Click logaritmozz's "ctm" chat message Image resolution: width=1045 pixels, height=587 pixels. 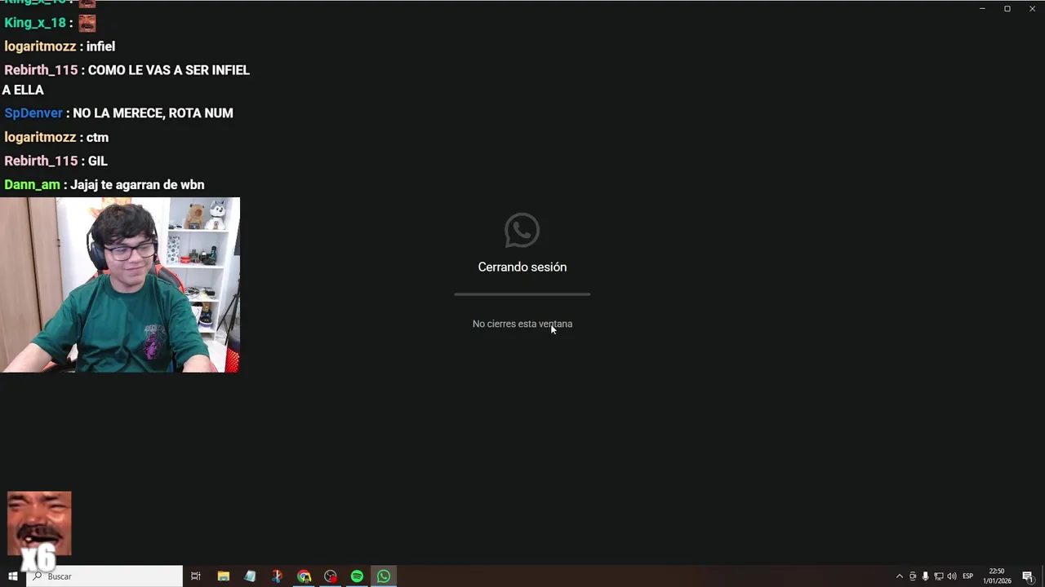pyautogui.click(x=56, y=137)
